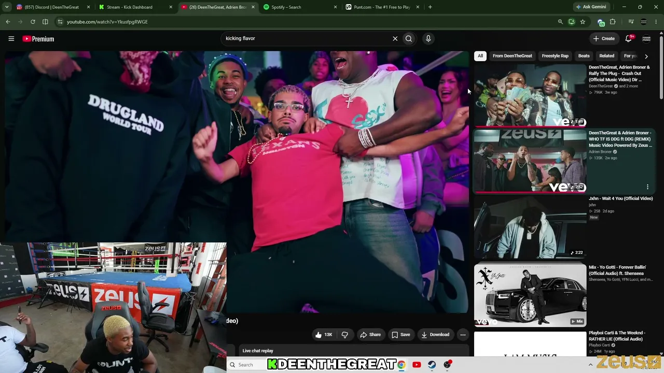Start voice search with the microphone
The height and width of the screenshot is (373, 664).
428,38
